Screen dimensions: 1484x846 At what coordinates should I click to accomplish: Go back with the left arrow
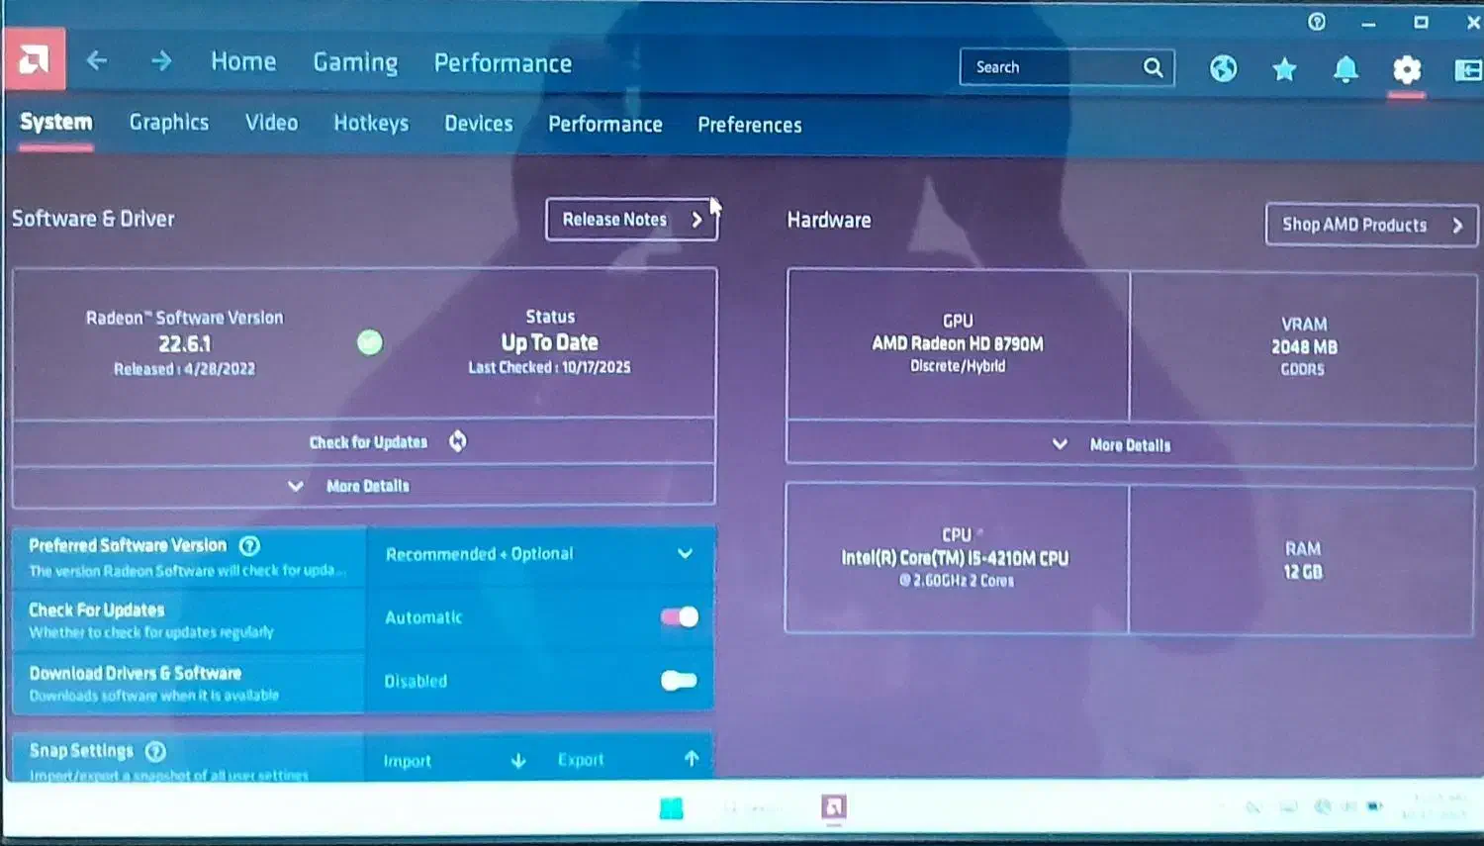click(x=96, y=61)
